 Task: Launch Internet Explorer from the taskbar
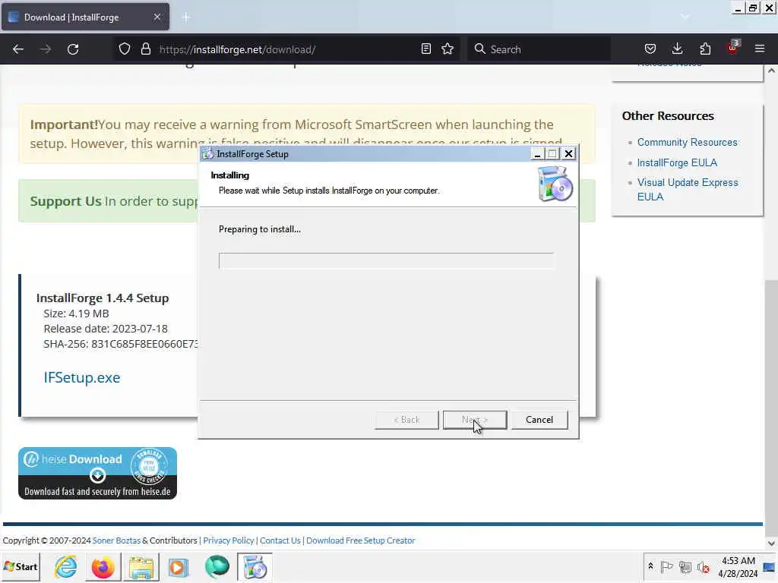[x=65, y=567]
